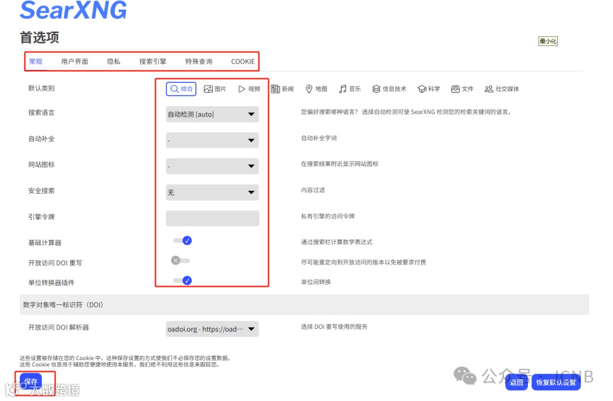Select the 音乐 music category

pyautogui.click(x=350, y=89)
